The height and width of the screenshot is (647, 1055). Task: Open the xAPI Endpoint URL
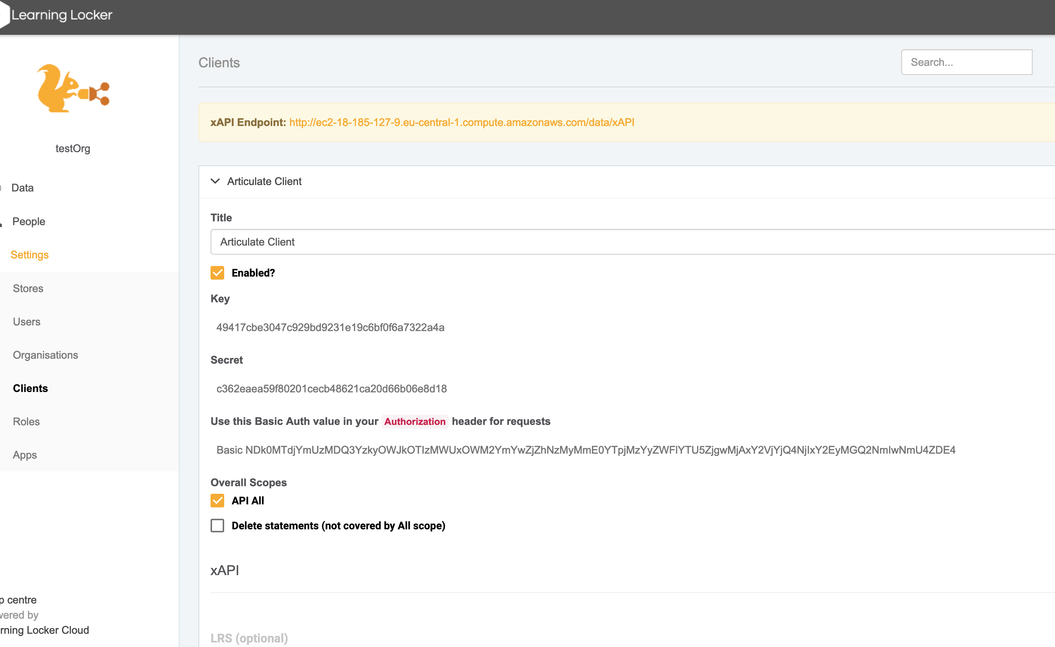[462, 122]
